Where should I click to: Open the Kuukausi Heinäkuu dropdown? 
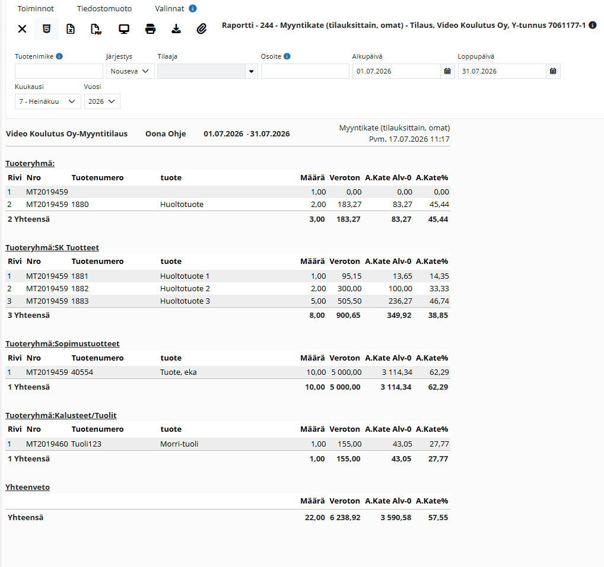tap(48, 101)
